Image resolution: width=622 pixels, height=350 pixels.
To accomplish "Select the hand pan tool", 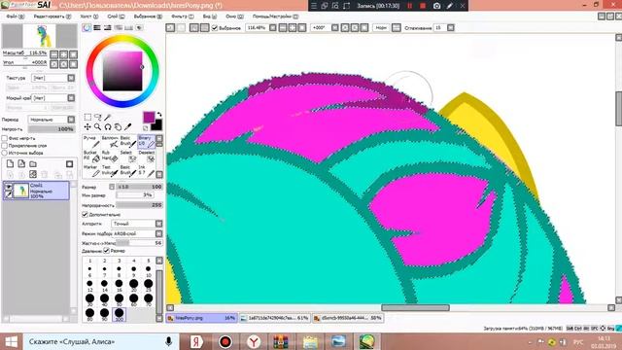I will [x=118, y=127].
